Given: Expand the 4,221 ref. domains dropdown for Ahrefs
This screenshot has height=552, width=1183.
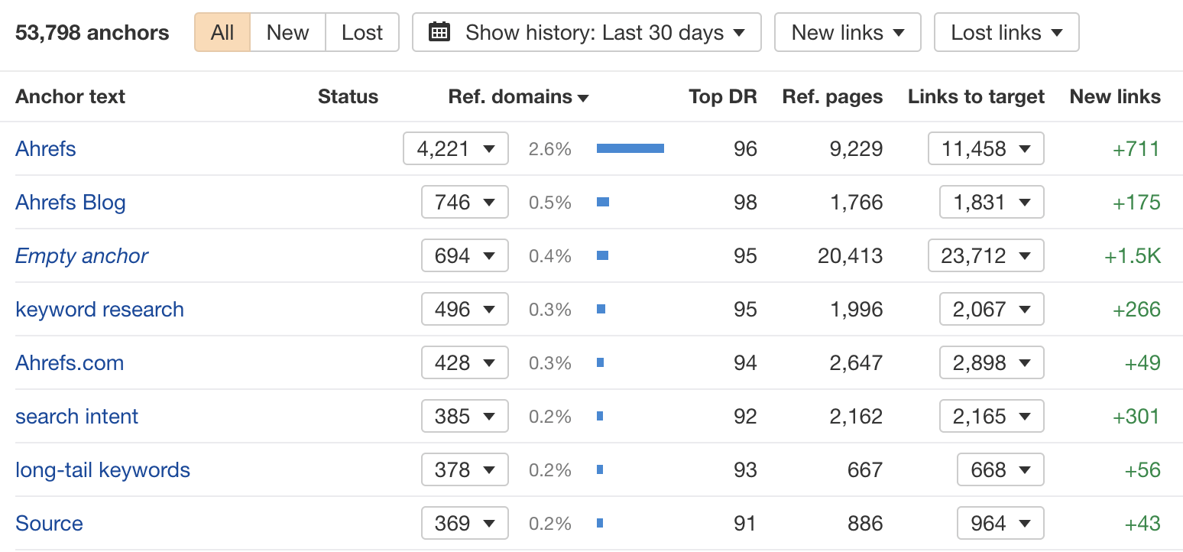Looking at the screenshot, I should click(455, 148).
